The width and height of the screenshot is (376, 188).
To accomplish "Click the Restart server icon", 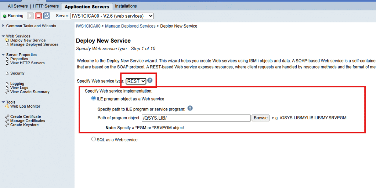I will [x=47, y=16].
